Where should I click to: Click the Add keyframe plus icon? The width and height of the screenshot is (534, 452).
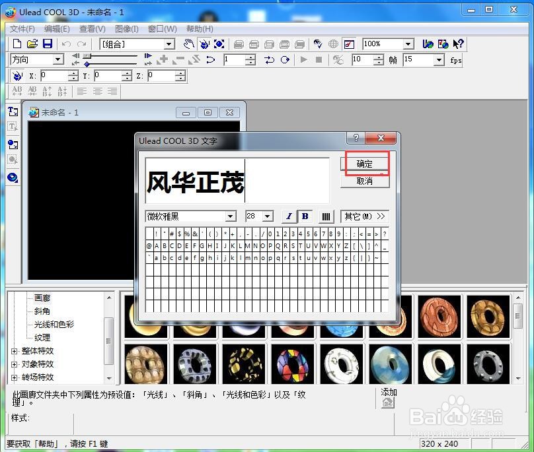(163, 60)
